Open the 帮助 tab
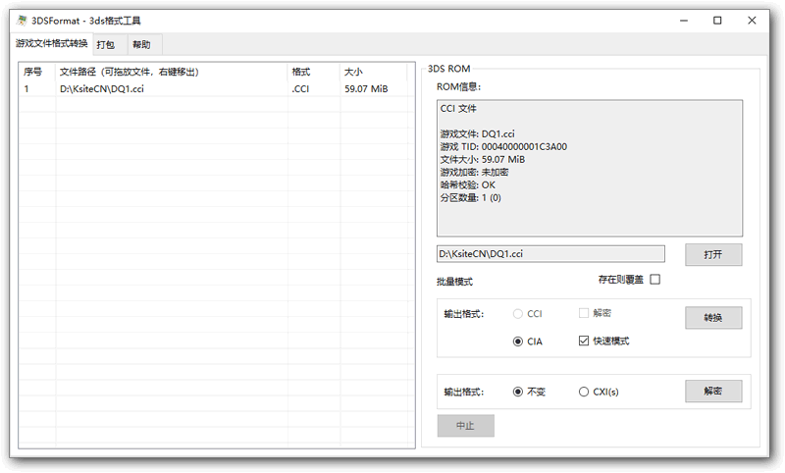 pos(141,44)
